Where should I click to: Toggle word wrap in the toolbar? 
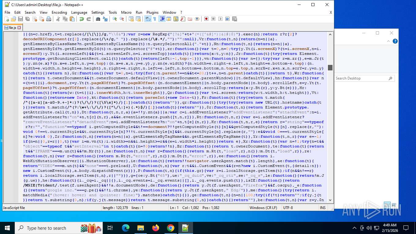click(x=148, y=19)
